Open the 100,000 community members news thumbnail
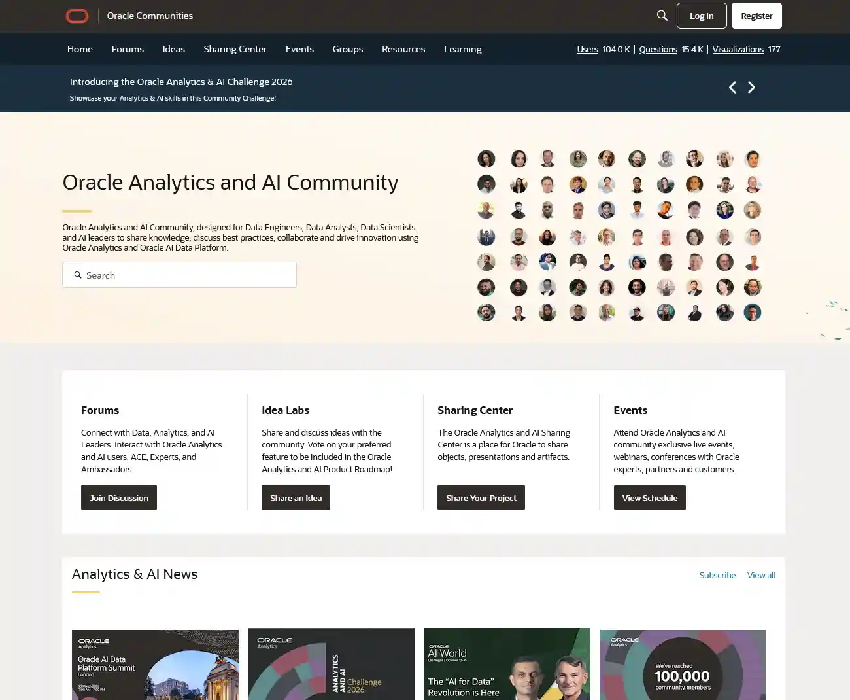Image resolution: width=850 pixels, height=700 pixels. pos(683,665)
